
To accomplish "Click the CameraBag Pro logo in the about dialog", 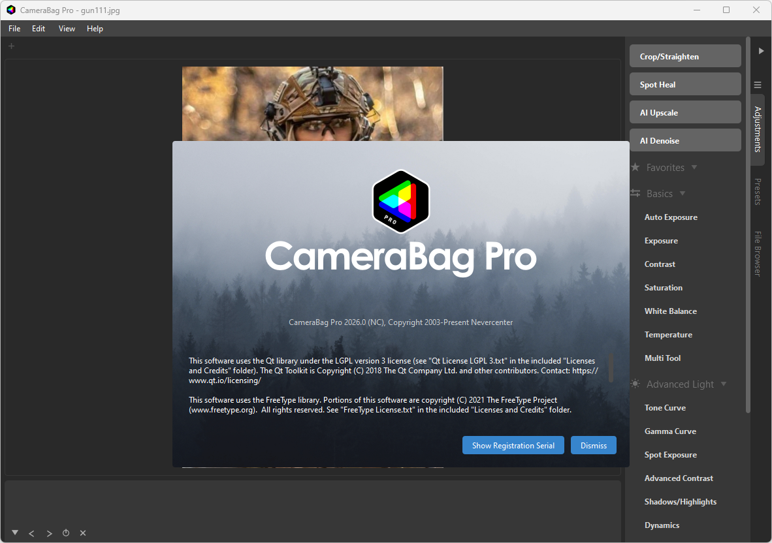I will coord(401,201).
